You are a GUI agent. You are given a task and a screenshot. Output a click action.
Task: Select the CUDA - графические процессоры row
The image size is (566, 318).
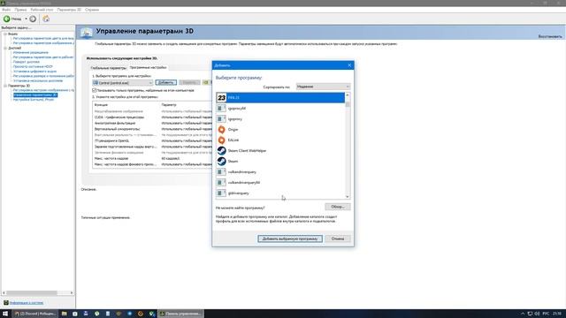[152, 117]
